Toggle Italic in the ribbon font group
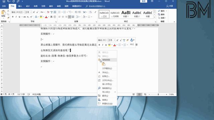This screenshot has height=120, width=214. [x=16, y=17]
